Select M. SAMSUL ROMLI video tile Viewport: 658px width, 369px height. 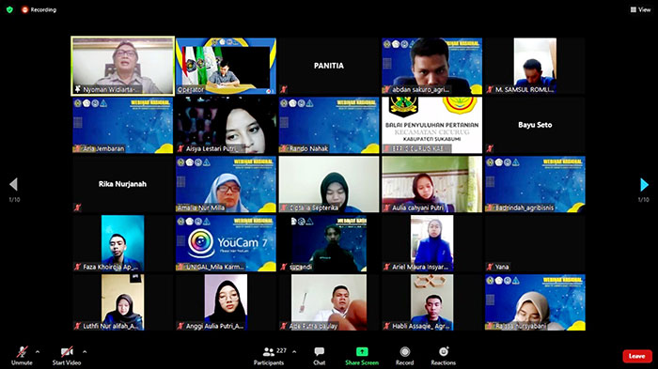pyautogui.click(x=535, y=66)
